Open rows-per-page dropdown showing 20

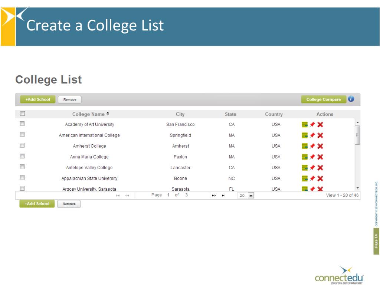coord(246,196)
